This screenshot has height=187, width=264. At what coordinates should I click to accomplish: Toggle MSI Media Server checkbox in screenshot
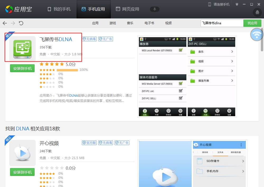(x=181, y=83)
